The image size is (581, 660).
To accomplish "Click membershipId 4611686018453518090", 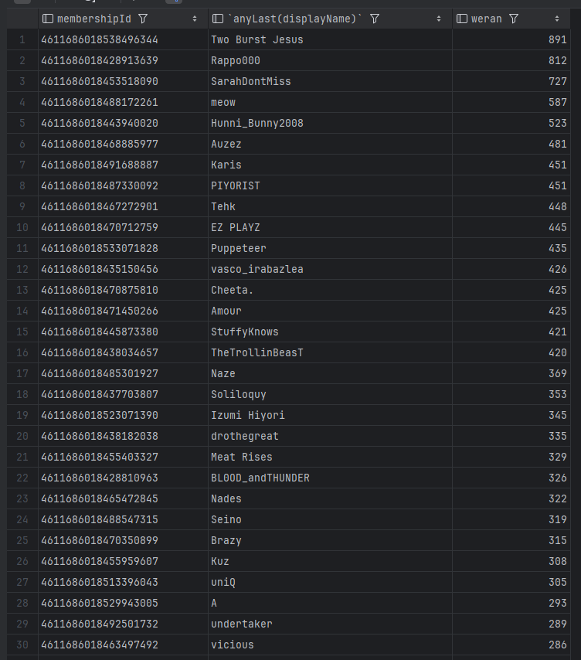I will pos(123,81).
